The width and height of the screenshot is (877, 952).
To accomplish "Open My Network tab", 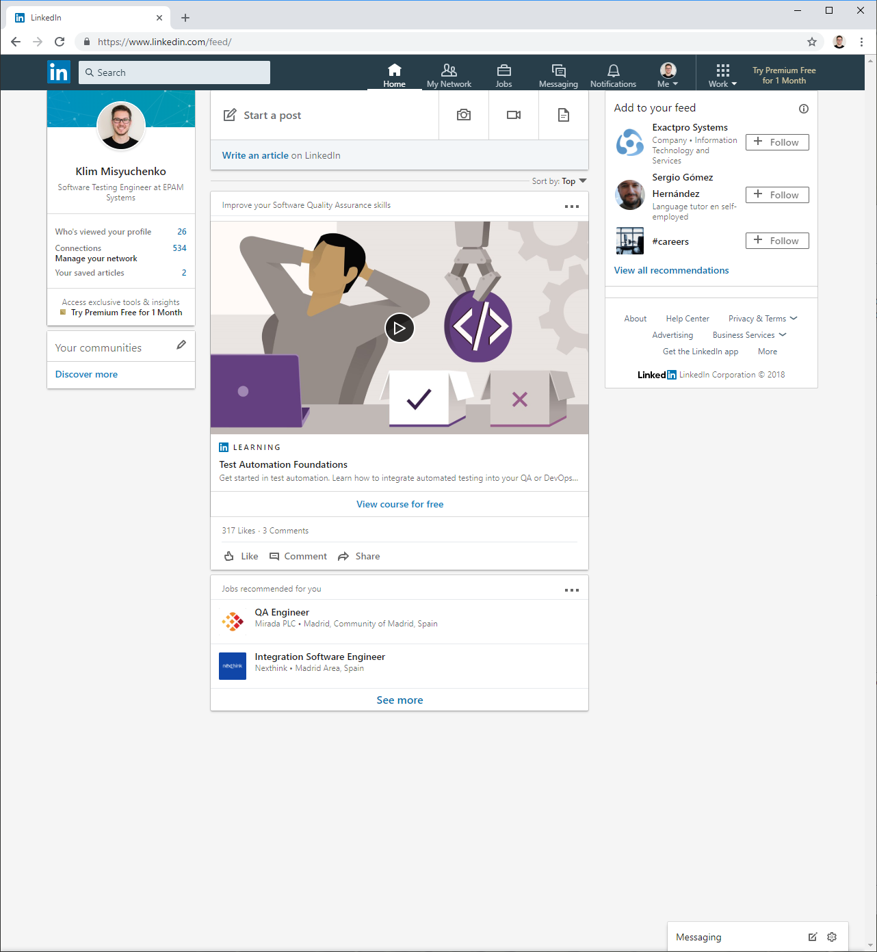I will coord(449,75).
